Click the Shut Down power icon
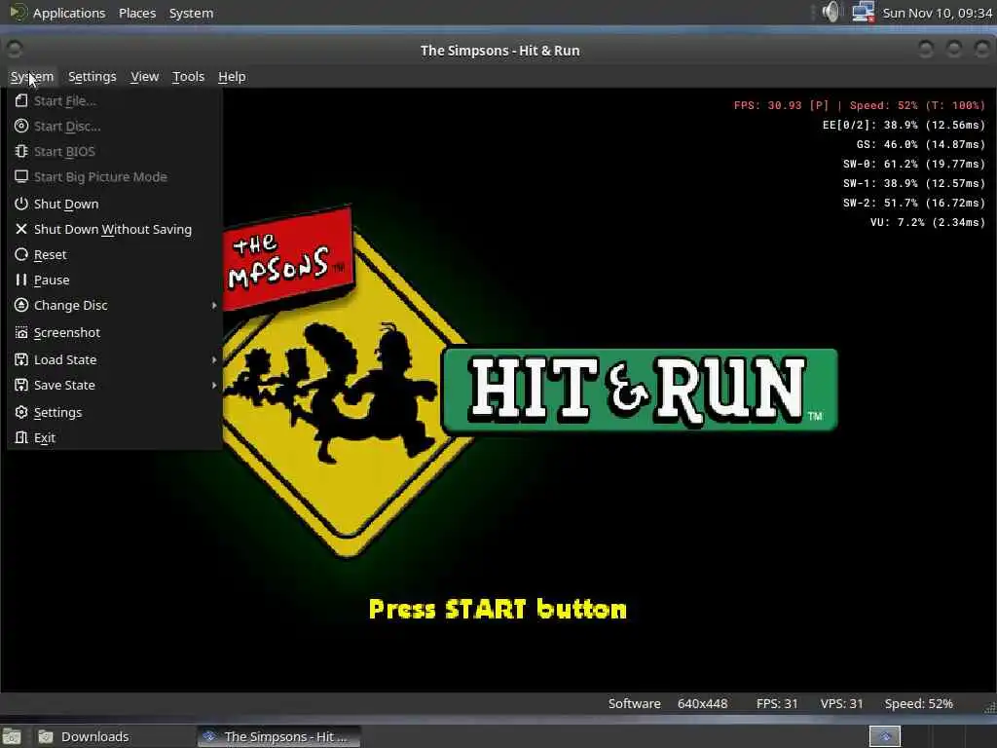This screenshot has height=748, width=997. 21,204
